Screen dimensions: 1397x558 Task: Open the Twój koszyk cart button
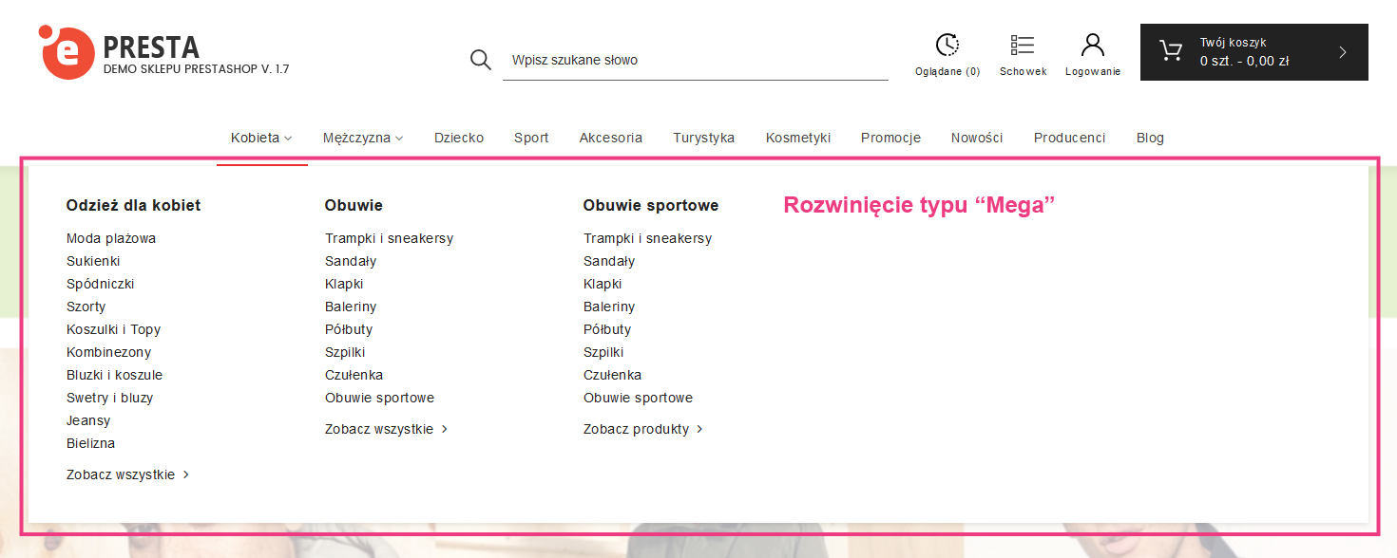click(x=1245, y=52)
